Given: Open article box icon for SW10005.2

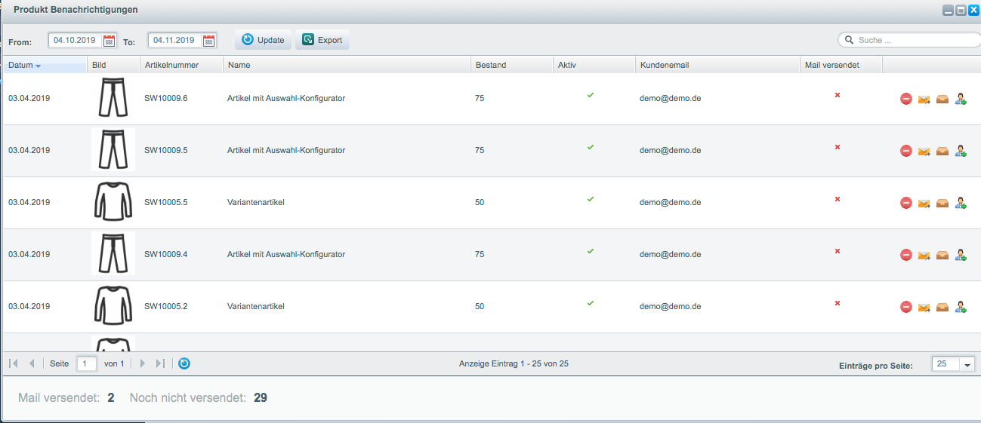Looking at the screenshot, I should [942, 307].
